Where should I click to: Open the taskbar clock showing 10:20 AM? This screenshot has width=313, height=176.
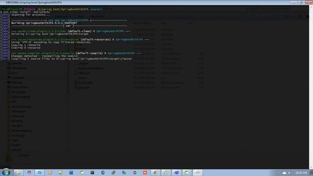pyautogui.click(x=301, y=173)
